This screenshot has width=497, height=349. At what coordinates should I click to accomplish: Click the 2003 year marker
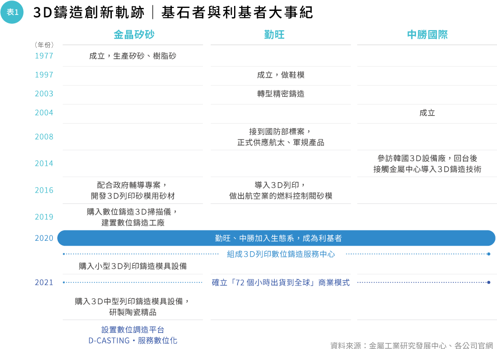click(x=44, y=94)
